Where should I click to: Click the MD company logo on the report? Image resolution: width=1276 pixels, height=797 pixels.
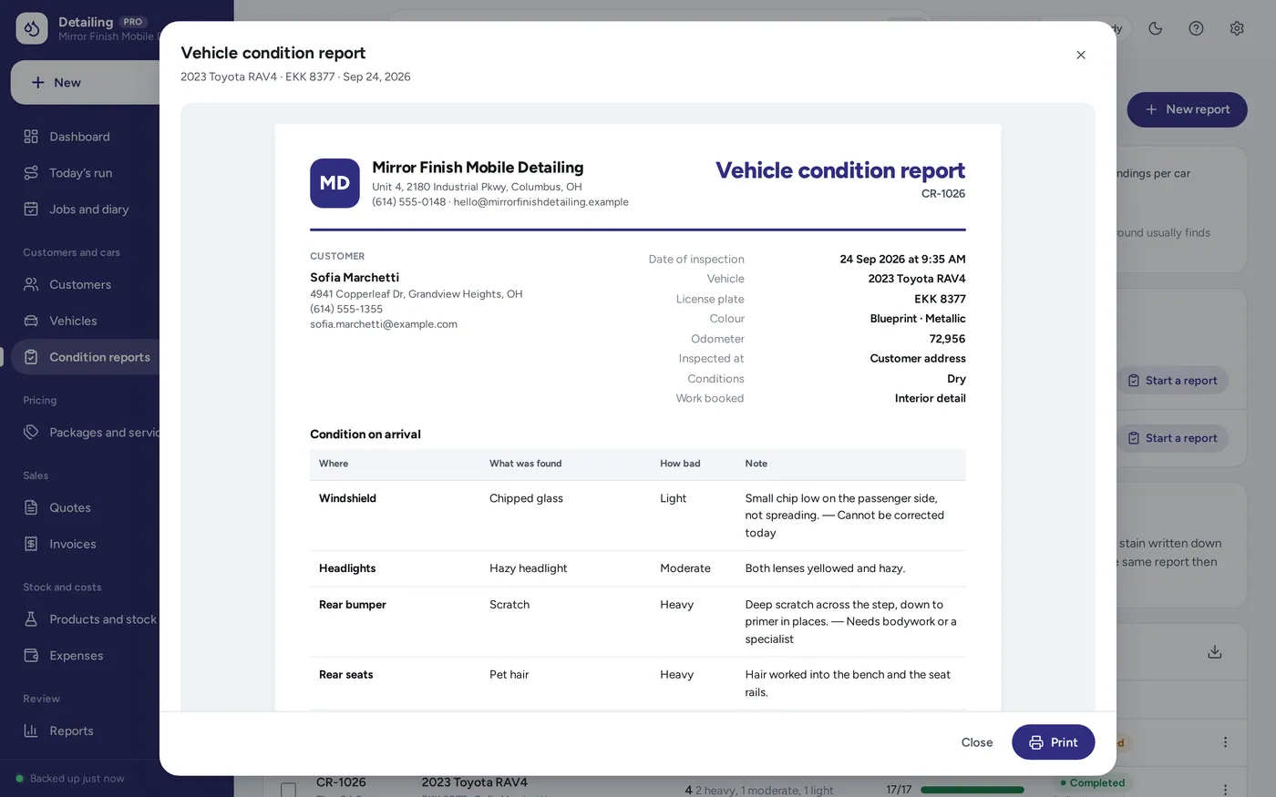tap(334, 183)
